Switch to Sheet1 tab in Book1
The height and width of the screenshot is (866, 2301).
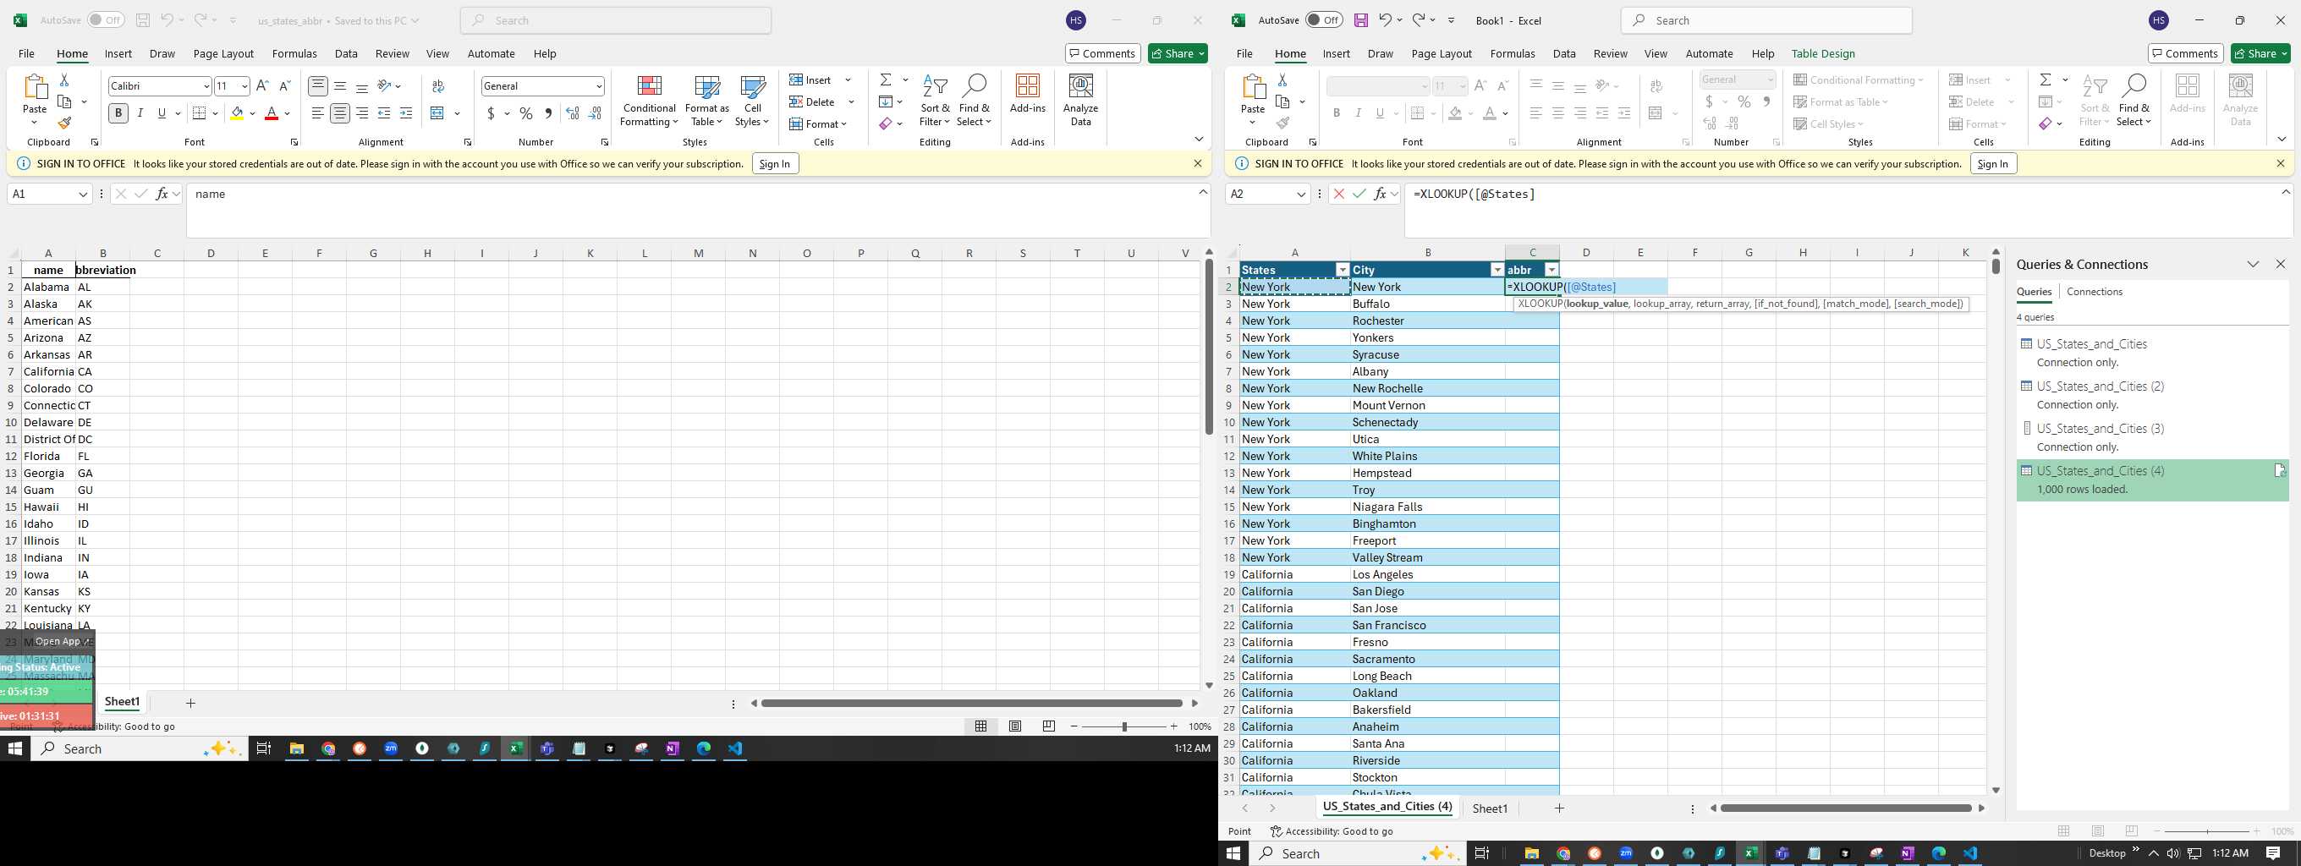pos(1489,808)
